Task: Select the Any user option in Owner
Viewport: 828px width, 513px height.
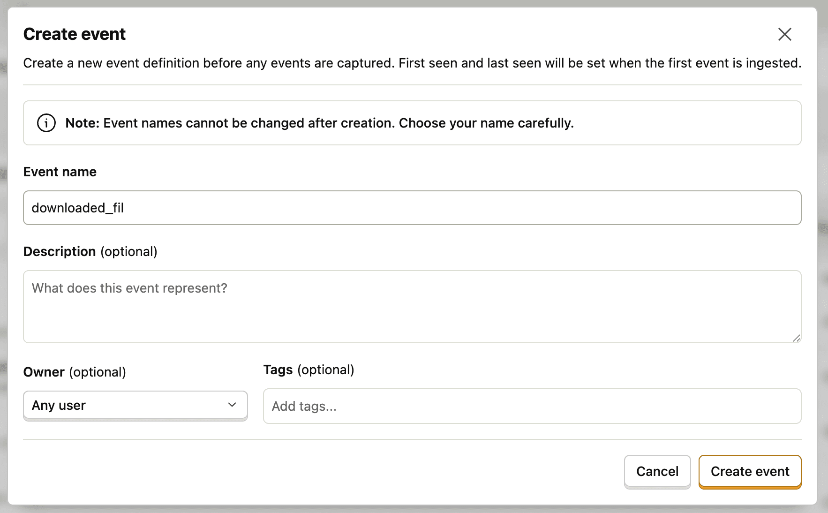Action: 58,405
